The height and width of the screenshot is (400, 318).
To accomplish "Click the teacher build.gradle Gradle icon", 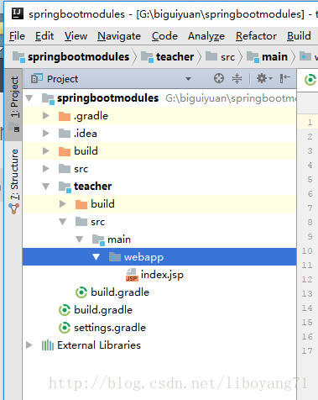I will click(x=81, y=292).
